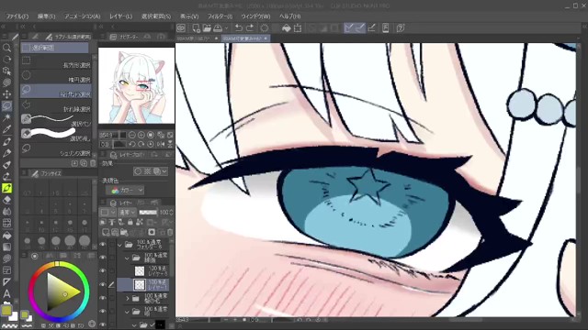Select the Frame border tool
This screenshot has width=588, height=330.
pos(6,270)
